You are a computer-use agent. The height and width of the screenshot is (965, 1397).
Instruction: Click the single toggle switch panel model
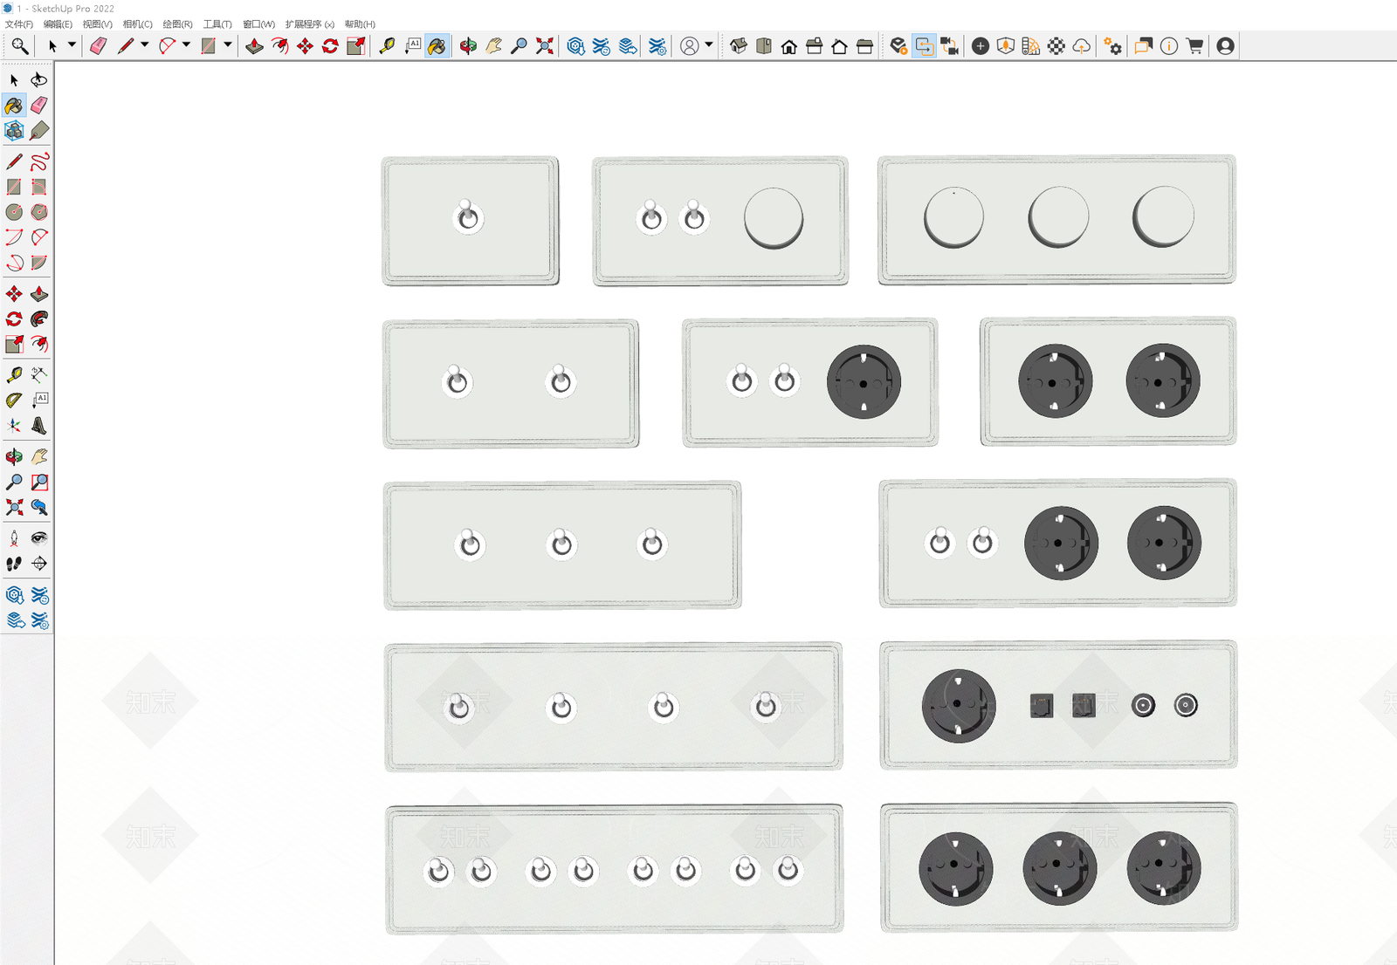point(471,222)
